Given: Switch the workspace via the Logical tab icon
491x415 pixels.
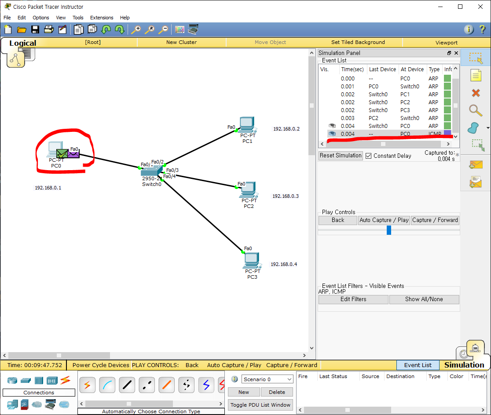Looking at the screenshot, I should click(16, 59).
